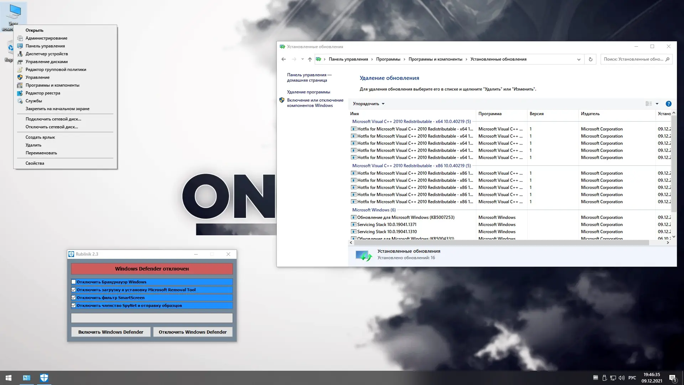Click the volume speaker tray icon
The width and height of the screenshot is (684, 385).
[x=622, y=378]
